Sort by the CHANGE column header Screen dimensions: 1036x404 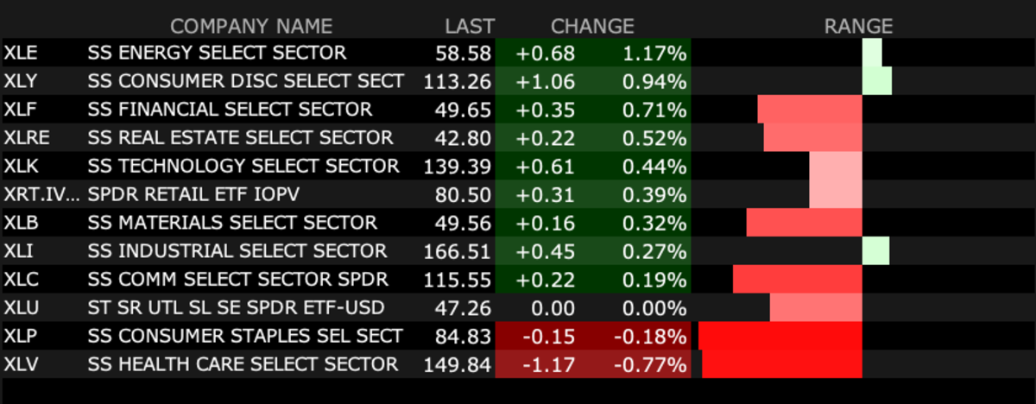[592, 27]
